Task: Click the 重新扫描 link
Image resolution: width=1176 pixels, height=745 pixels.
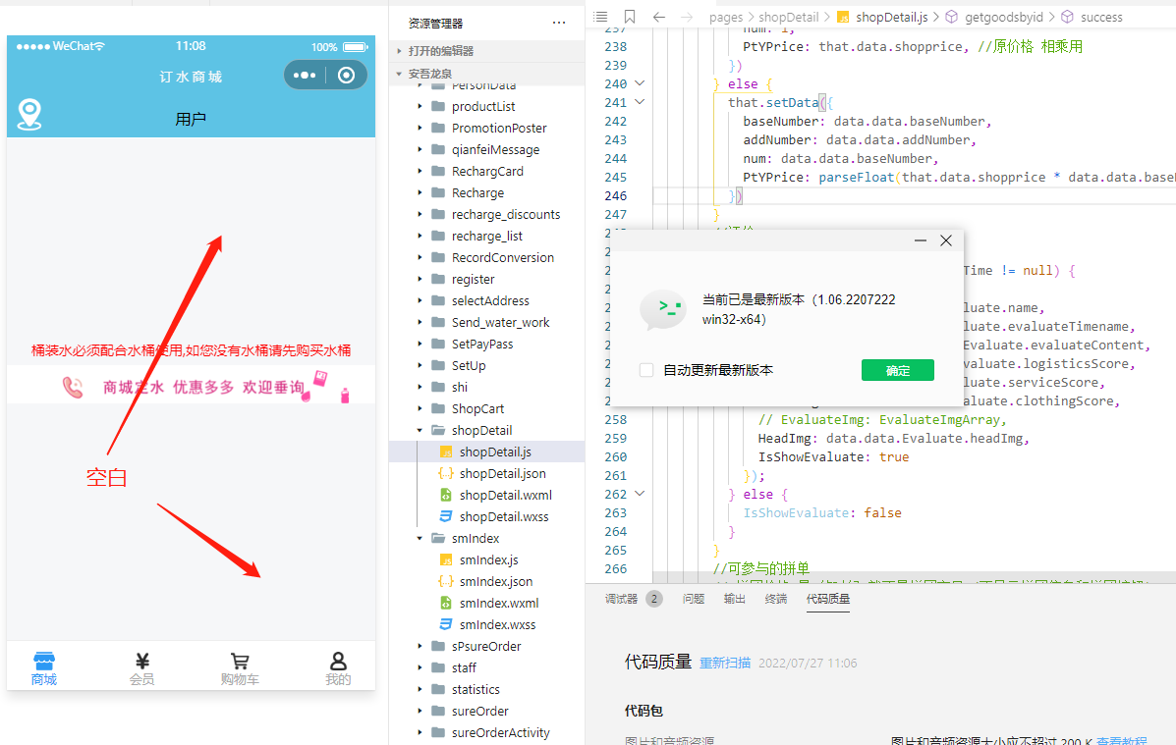Action: [x=724, y=664]
